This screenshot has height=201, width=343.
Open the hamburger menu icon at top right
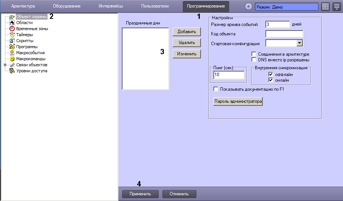(x=337, y=7)
